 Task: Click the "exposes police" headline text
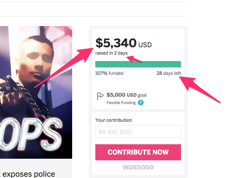click(x=29, y=174)
